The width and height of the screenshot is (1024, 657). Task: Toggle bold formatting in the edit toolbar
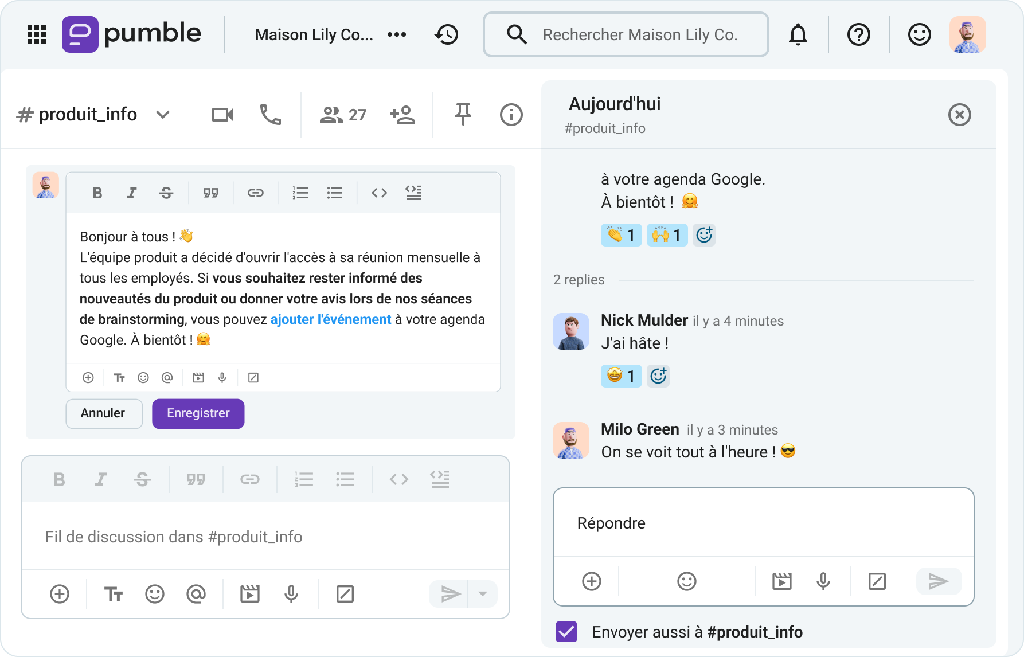pos(97,193)
